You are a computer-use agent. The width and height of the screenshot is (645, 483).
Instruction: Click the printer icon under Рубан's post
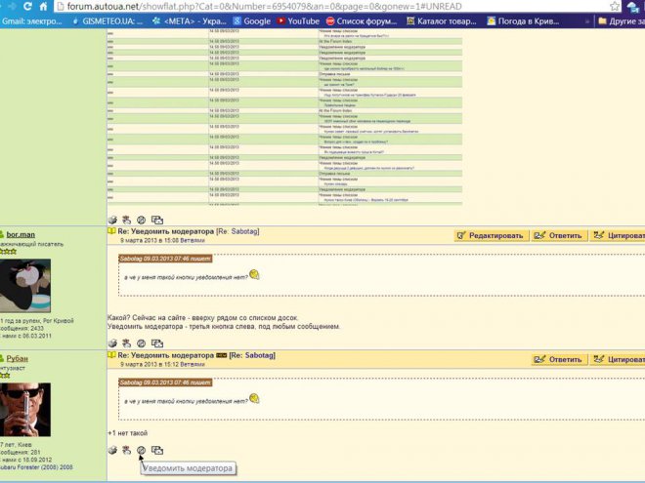(x=112, y=450)
